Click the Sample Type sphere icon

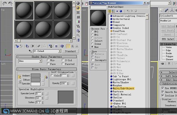78,3
